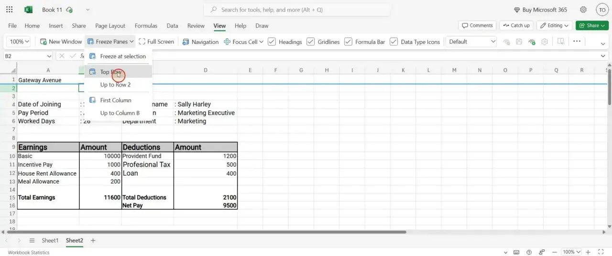The height and width of the screenshot is (256, 612).
Task: Open the Navigation pane
Action: 201,42
